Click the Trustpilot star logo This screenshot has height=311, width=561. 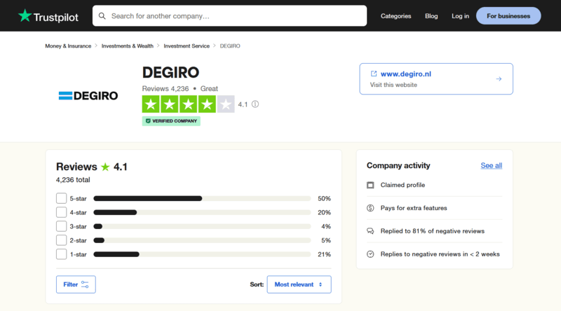click(x=25, y=15)
